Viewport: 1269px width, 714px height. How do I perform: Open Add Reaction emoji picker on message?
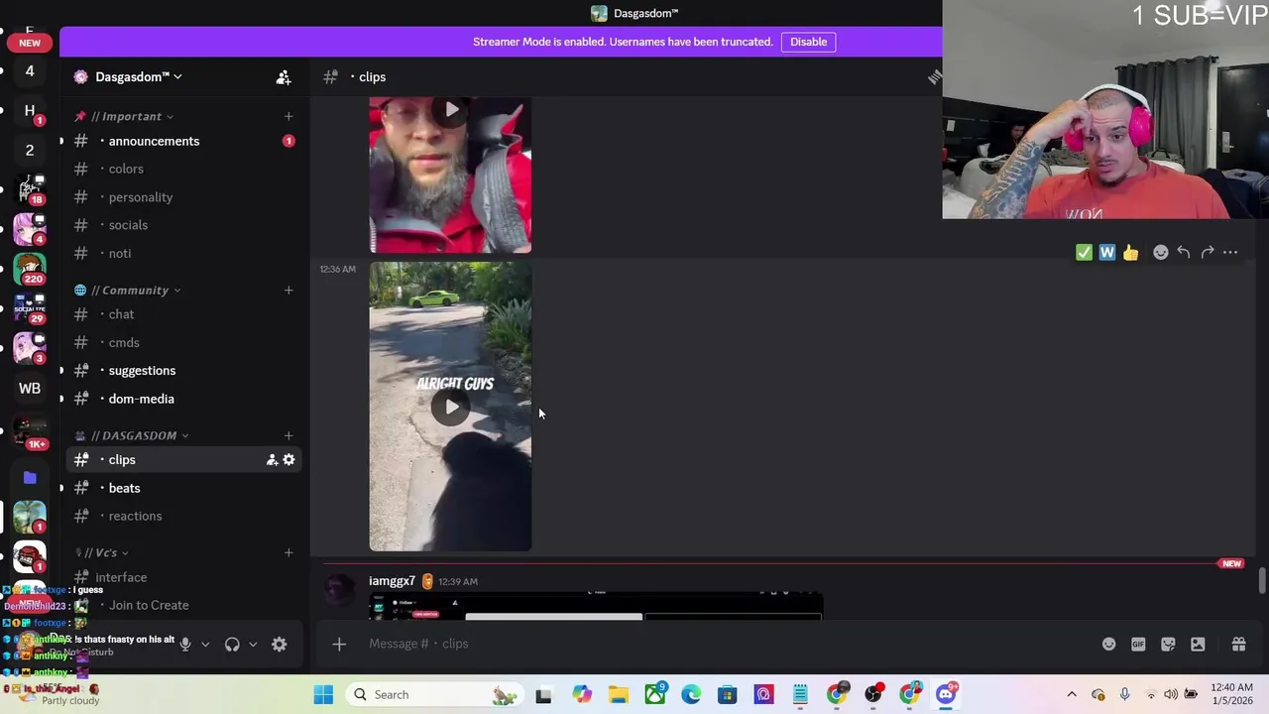tap(1161, 253)
